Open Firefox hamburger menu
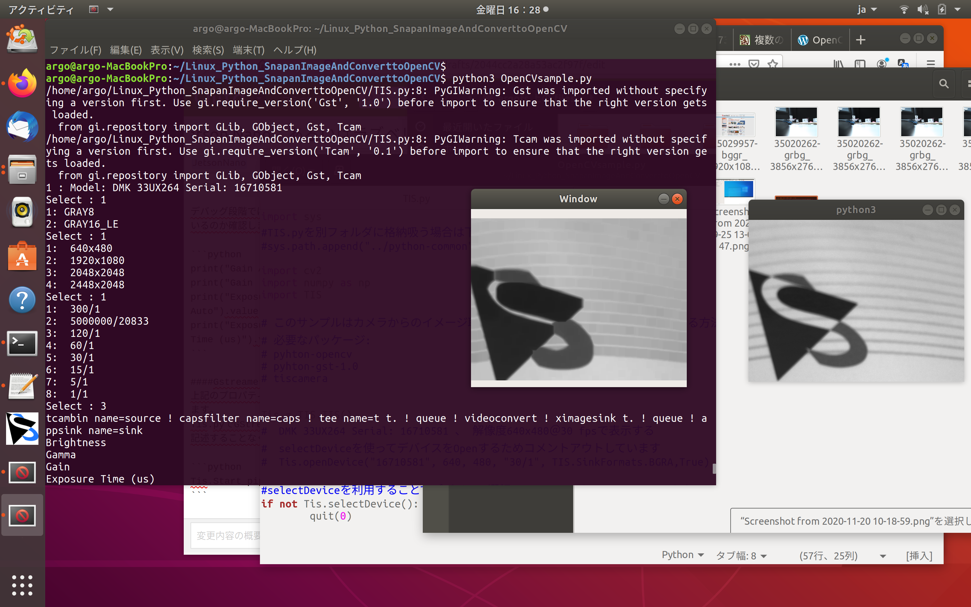971x607 pixels. 931,63
